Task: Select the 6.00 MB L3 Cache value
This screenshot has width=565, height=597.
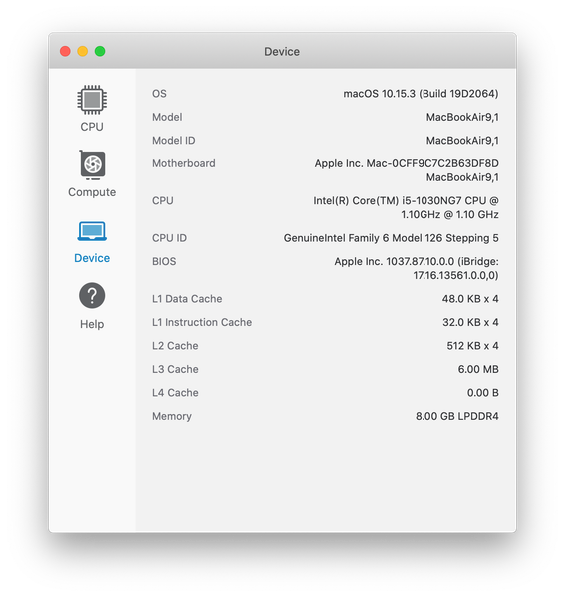Action: tap(478, 370)
